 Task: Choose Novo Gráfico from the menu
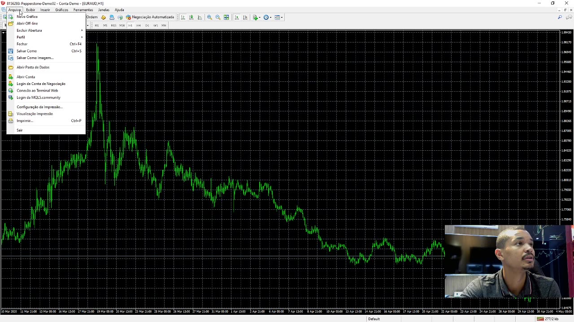pos(46,17)
